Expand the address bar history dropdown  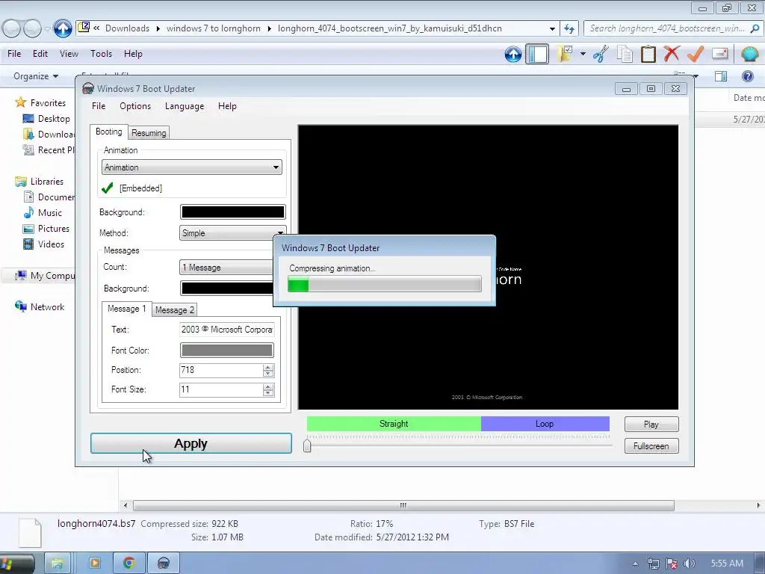click(x=552, y=29)
